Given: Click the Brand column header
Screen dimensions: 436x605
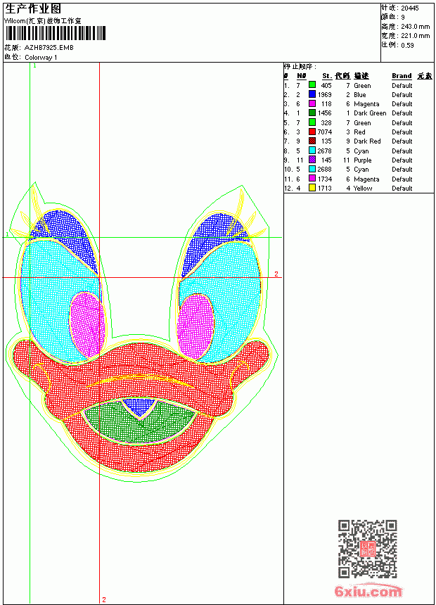Looking at the screenshot, I should point(402,76).
